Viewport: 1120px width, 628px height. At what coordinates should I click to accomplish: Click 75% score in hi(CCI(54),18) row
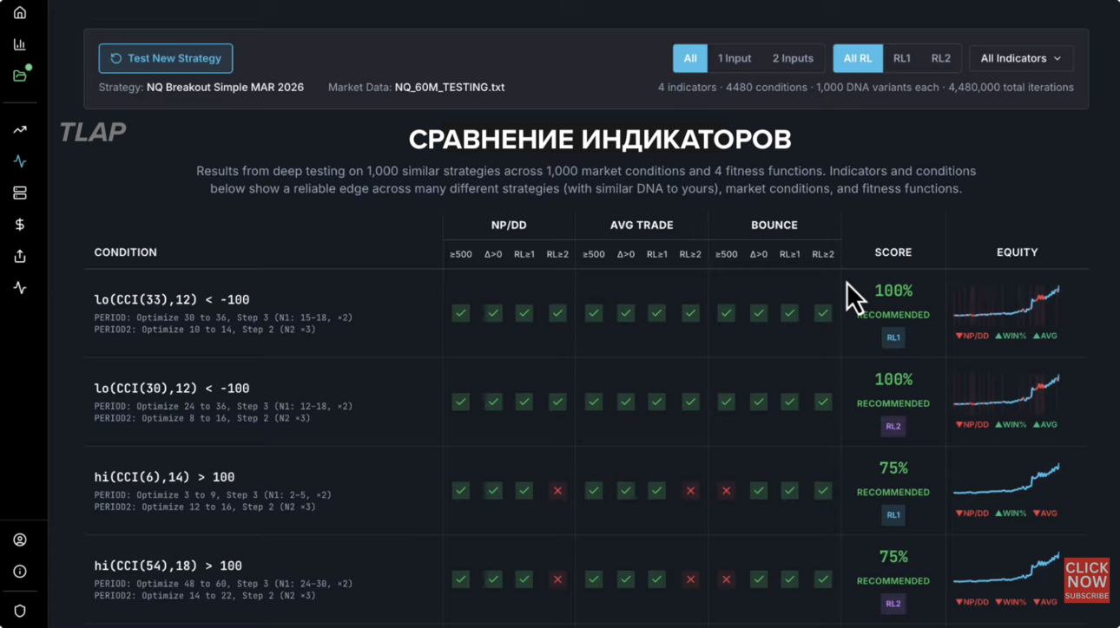point(893,557)
